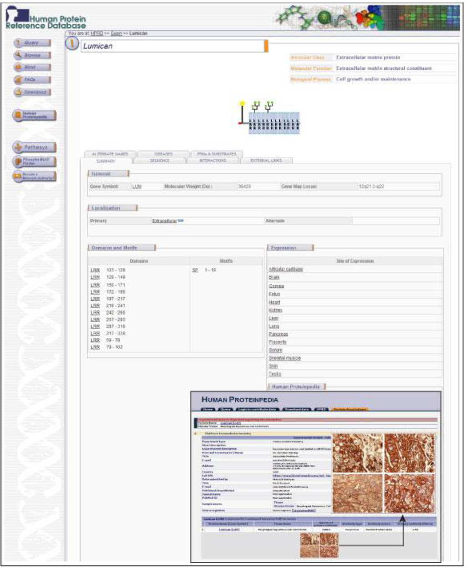Open the LUM gene symbol link
Viewport: 466px width, 571px height.
(x=137, y=187)
